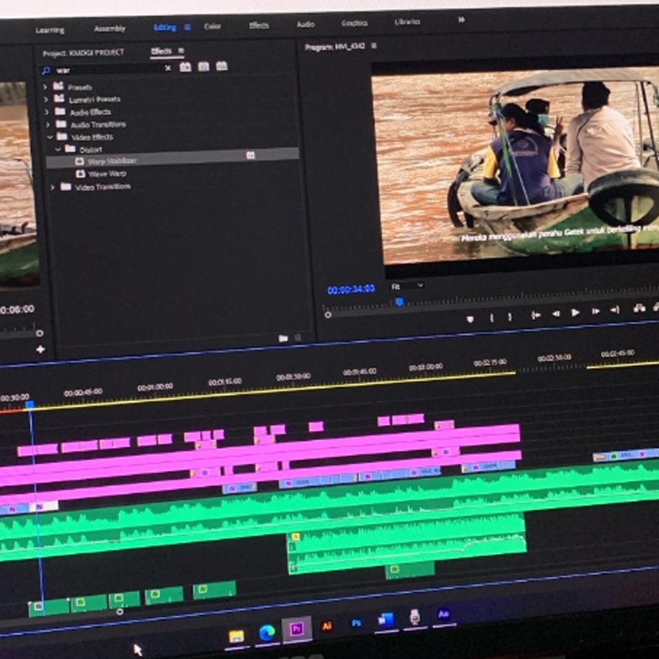The image size is (659, 659).
Task: Toggle the Add Marker control in Program monitor
Action: 471,319
